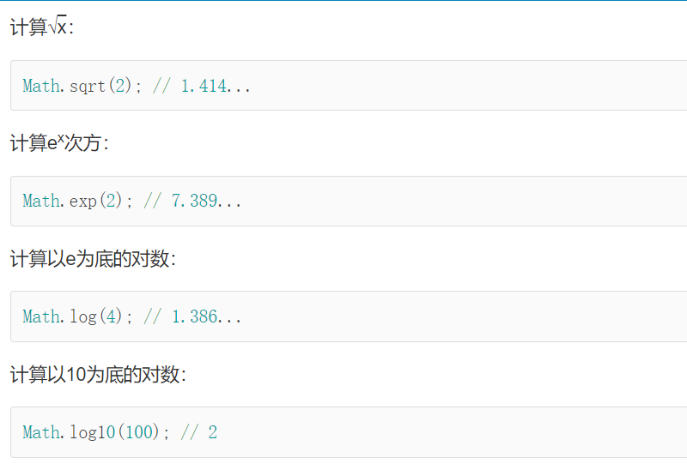
Task: Click the code line 'Math.sqrt(2);'
Action: pos(82,86)
